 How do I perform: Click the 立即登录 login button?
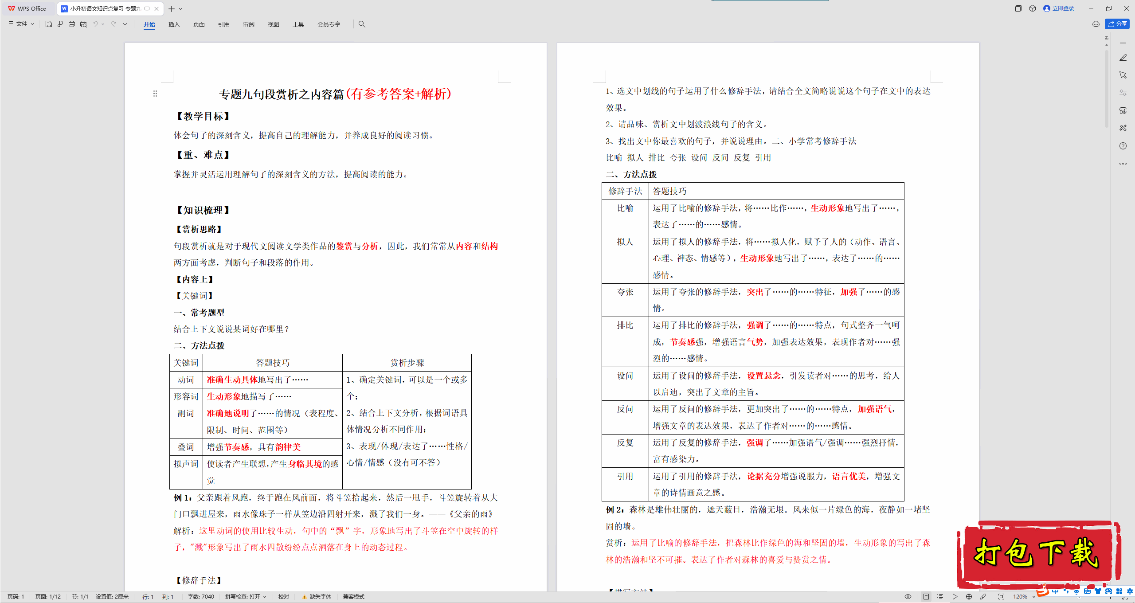point(1059,8)
